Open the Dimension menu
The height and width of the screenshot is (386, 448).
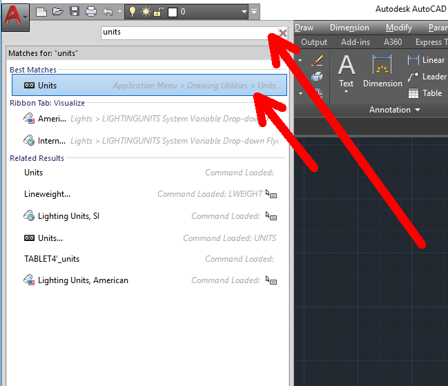tap(349, 28)
